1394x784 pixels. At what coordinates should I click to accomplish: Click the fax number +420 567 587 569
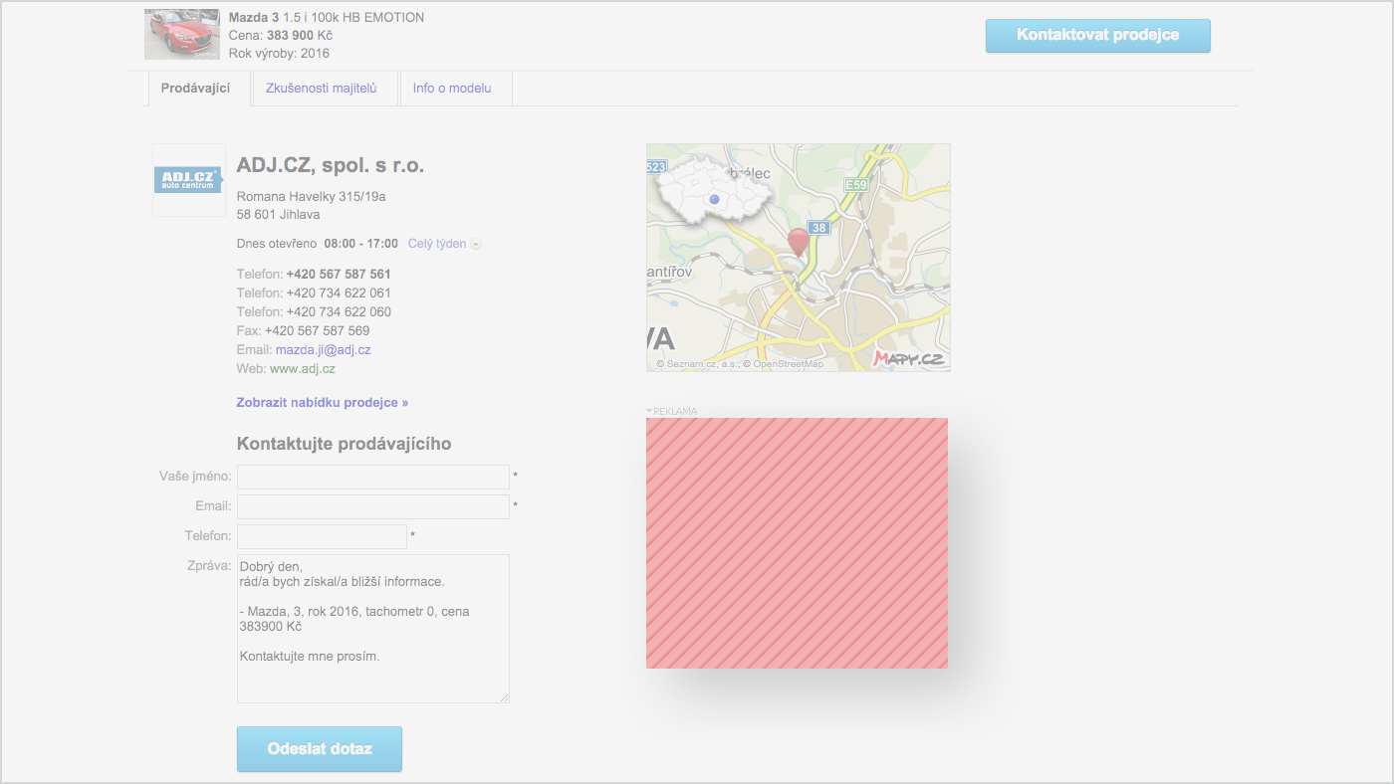(318, 331)
